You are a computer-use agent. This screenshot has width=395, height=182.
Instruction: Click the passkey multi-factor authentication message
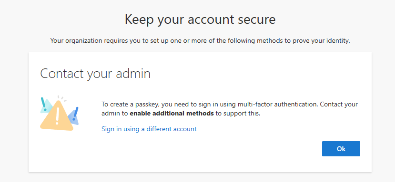[230, 109]
